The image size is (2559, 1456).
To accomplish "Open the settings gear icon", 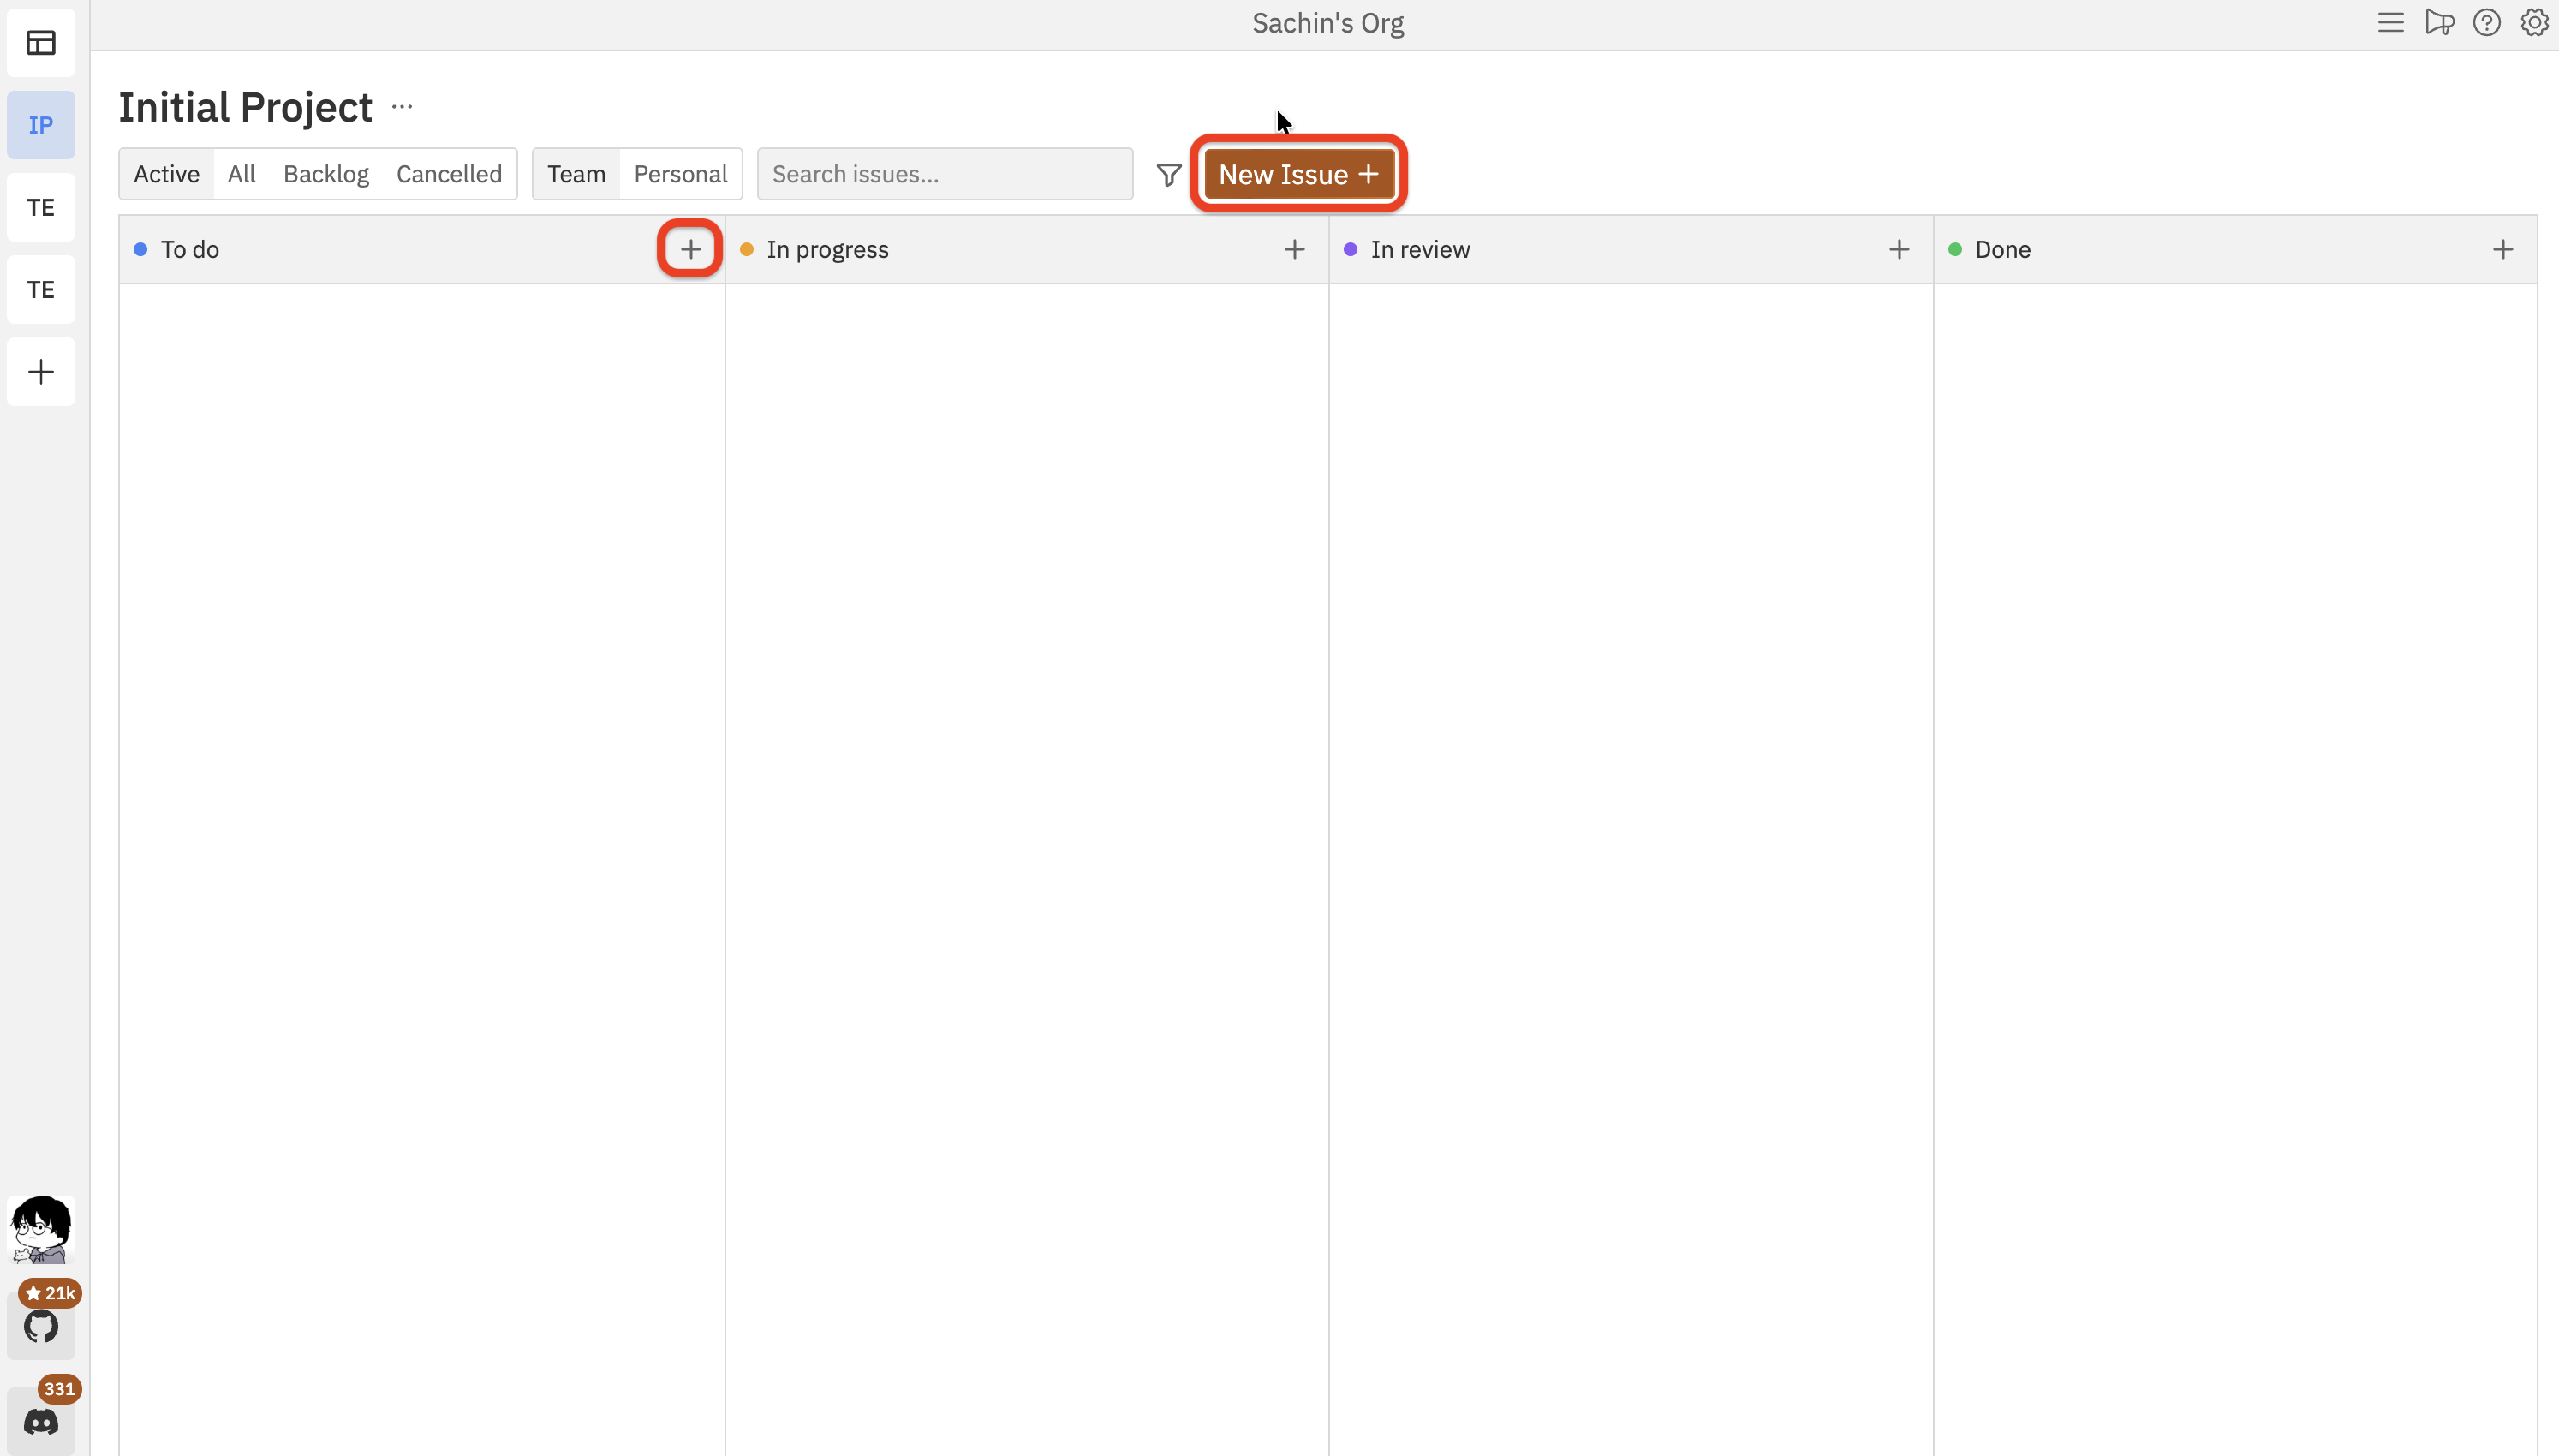I will [2535, 22].
